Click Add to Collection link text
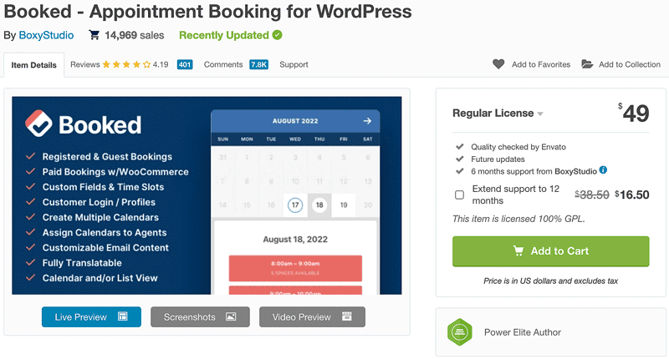The image size is (669, 359). pyautogui.click(x=630, y=65)
